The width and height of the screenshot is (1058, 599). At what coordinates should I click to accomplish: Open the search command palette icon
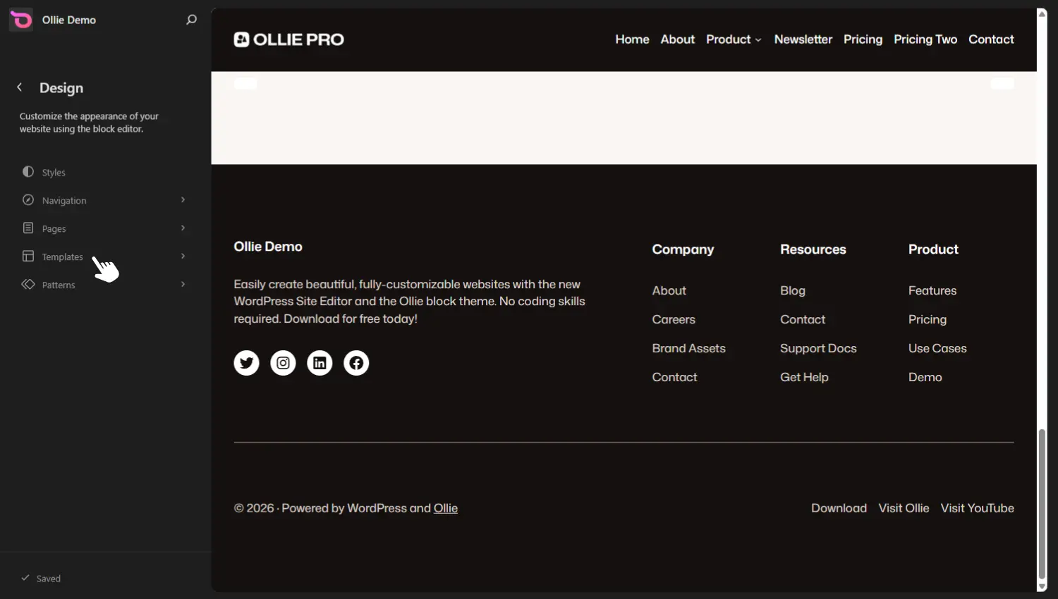click(191, 20)
